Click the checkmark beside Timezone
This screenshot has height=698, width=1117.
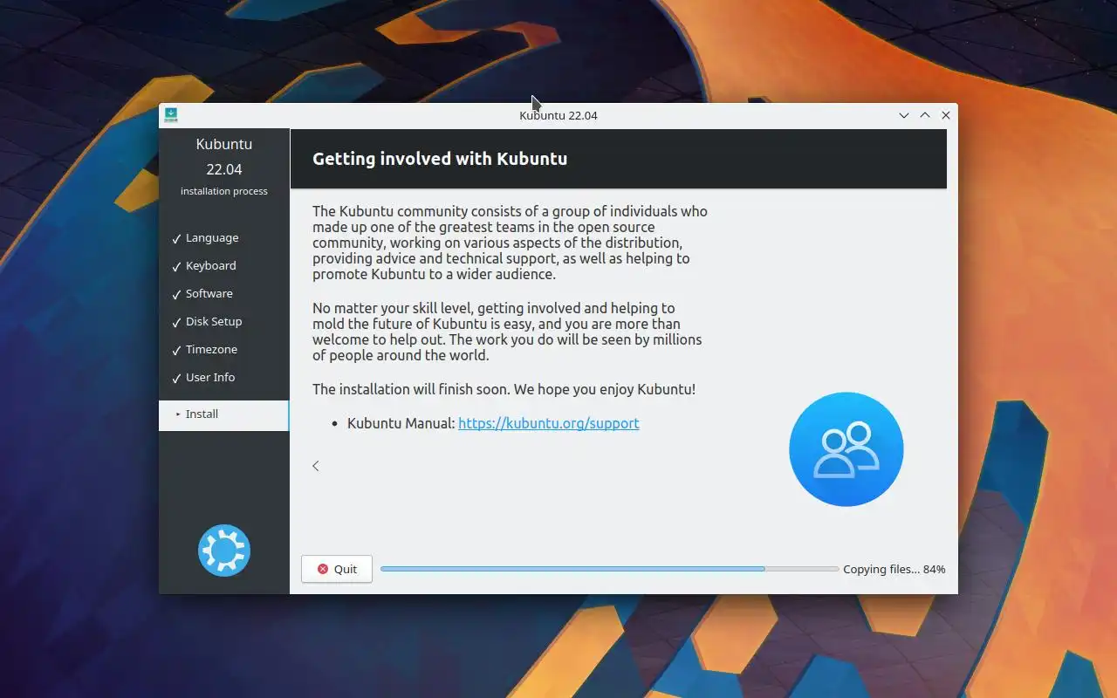(x=176, y=350)
